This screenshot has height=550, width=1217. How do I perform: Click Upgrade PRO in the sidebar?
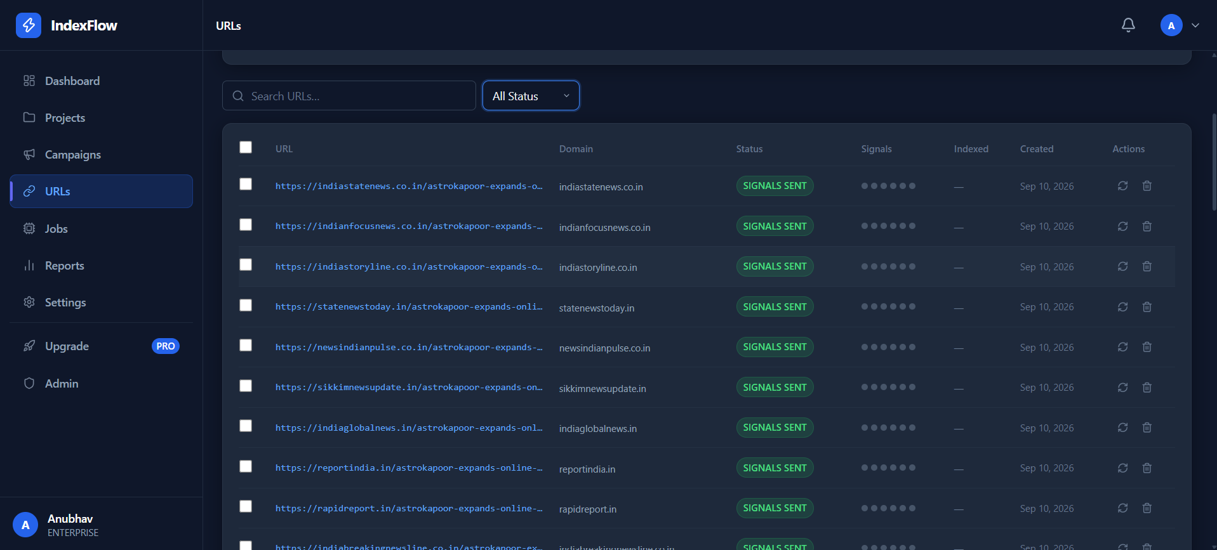pos(102,346)
